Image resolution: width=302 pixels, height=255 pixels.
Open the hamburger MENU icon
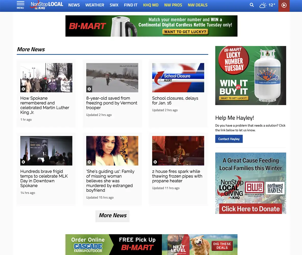[20, 5]
